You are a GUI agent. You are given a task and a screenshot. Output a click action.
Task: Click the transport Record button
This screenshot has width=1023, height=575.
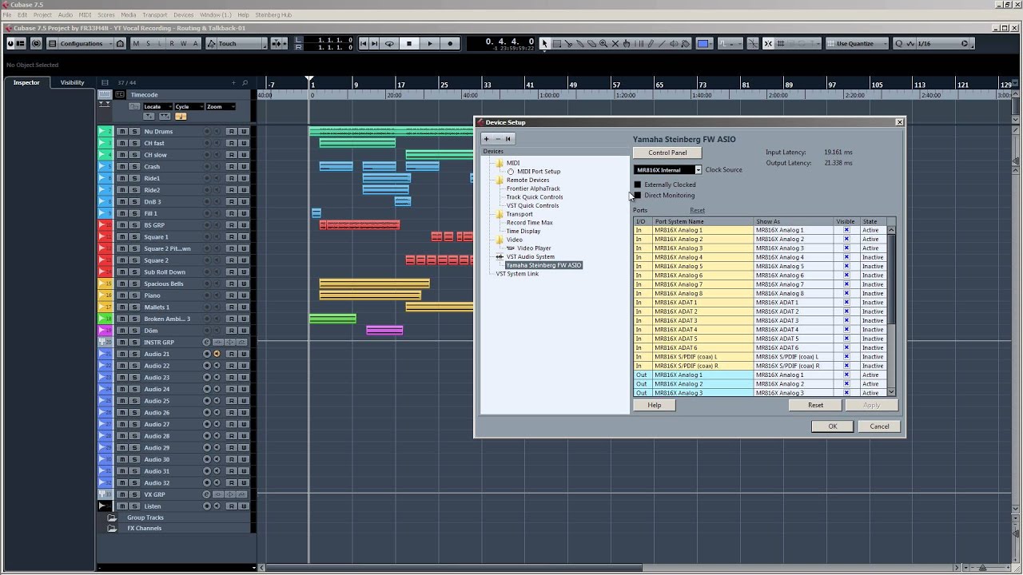coord(450,43)
